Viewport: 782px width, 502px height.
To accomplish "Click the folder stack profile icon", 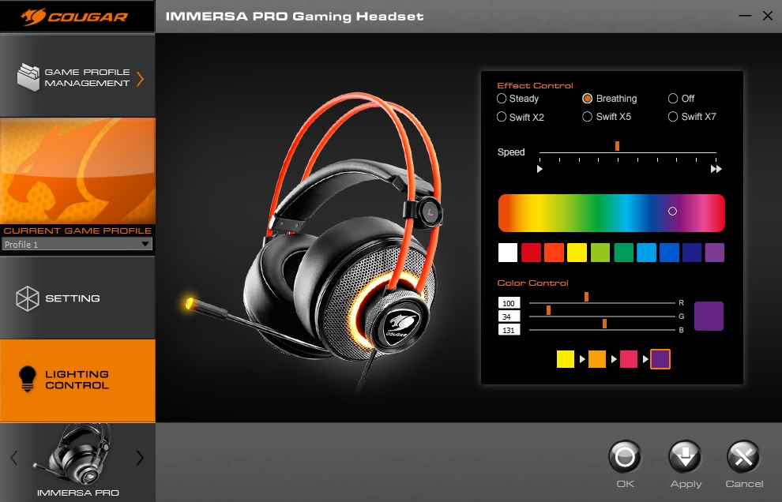I will [x=28, y=77].
